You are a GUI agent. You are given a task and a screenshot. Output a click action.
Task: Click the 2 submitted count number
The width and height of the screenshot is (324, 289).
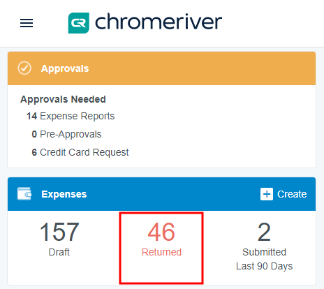[264, 232]
